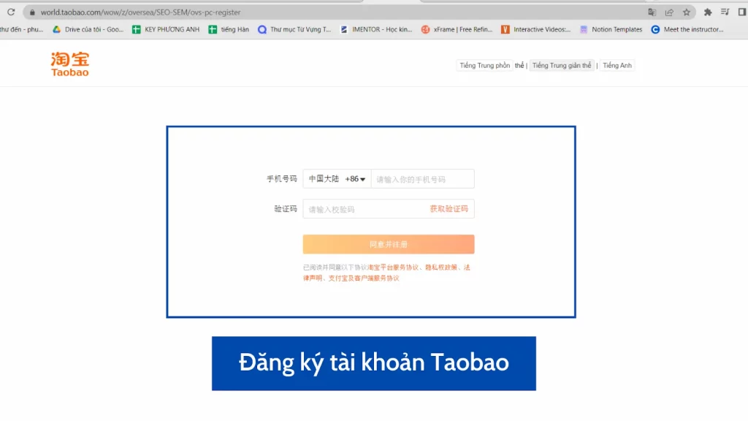748x421 pixels.
Task: Click the Taobao logo
Action: [x=70, y=64]
